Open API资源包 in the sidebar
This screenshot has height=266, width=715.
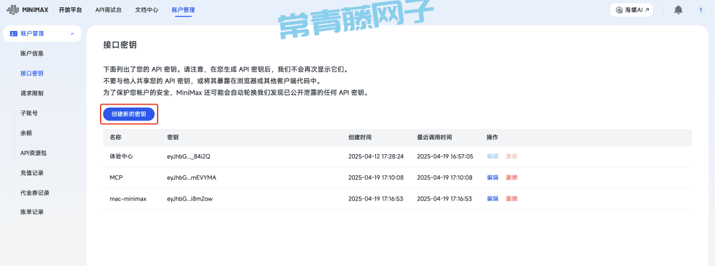(33, 153)
